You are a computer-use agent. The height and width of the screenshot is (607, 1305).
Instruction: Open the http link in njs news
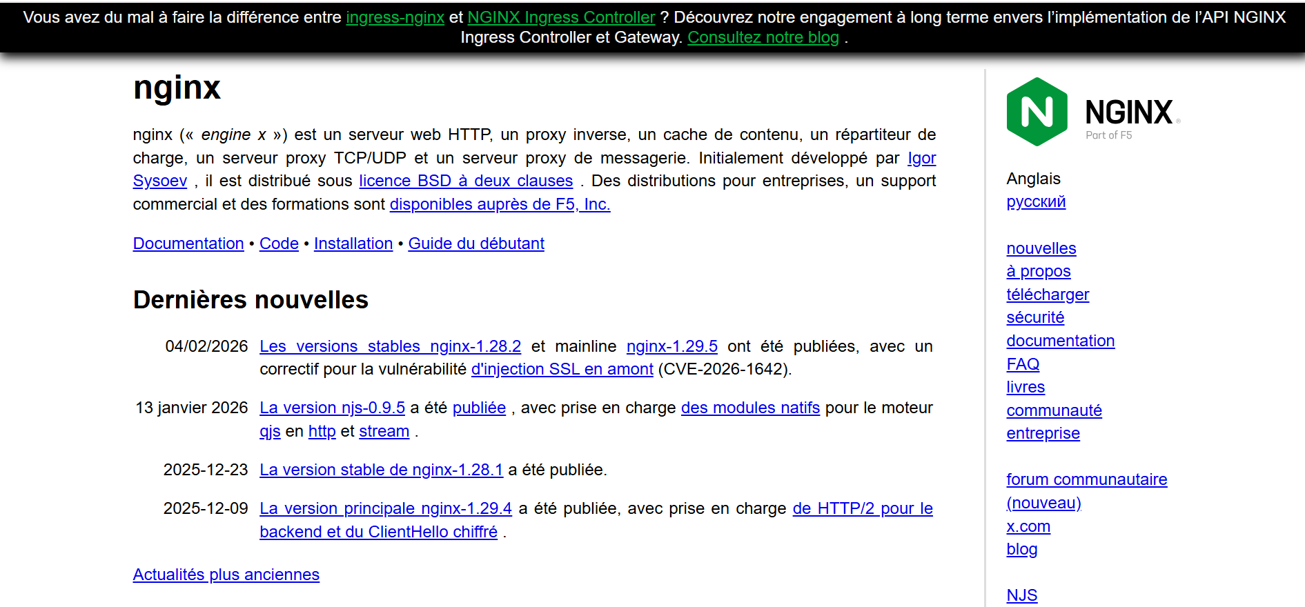322,431
